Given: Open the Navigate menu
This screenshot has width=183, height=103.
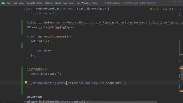Looking at the screenshot, I should pos(30,3).
